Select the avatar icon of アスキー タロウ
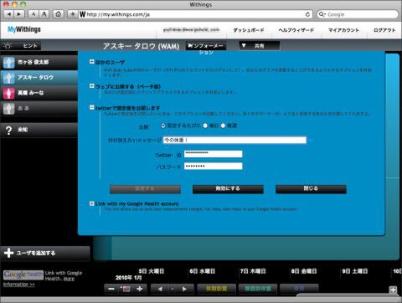 [9, 78]
